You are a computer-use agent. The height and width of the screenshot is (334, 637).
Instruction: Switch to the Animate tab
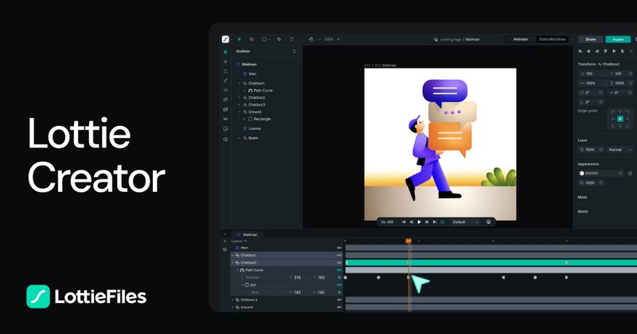pyautogui.click(x=521, y=39)
